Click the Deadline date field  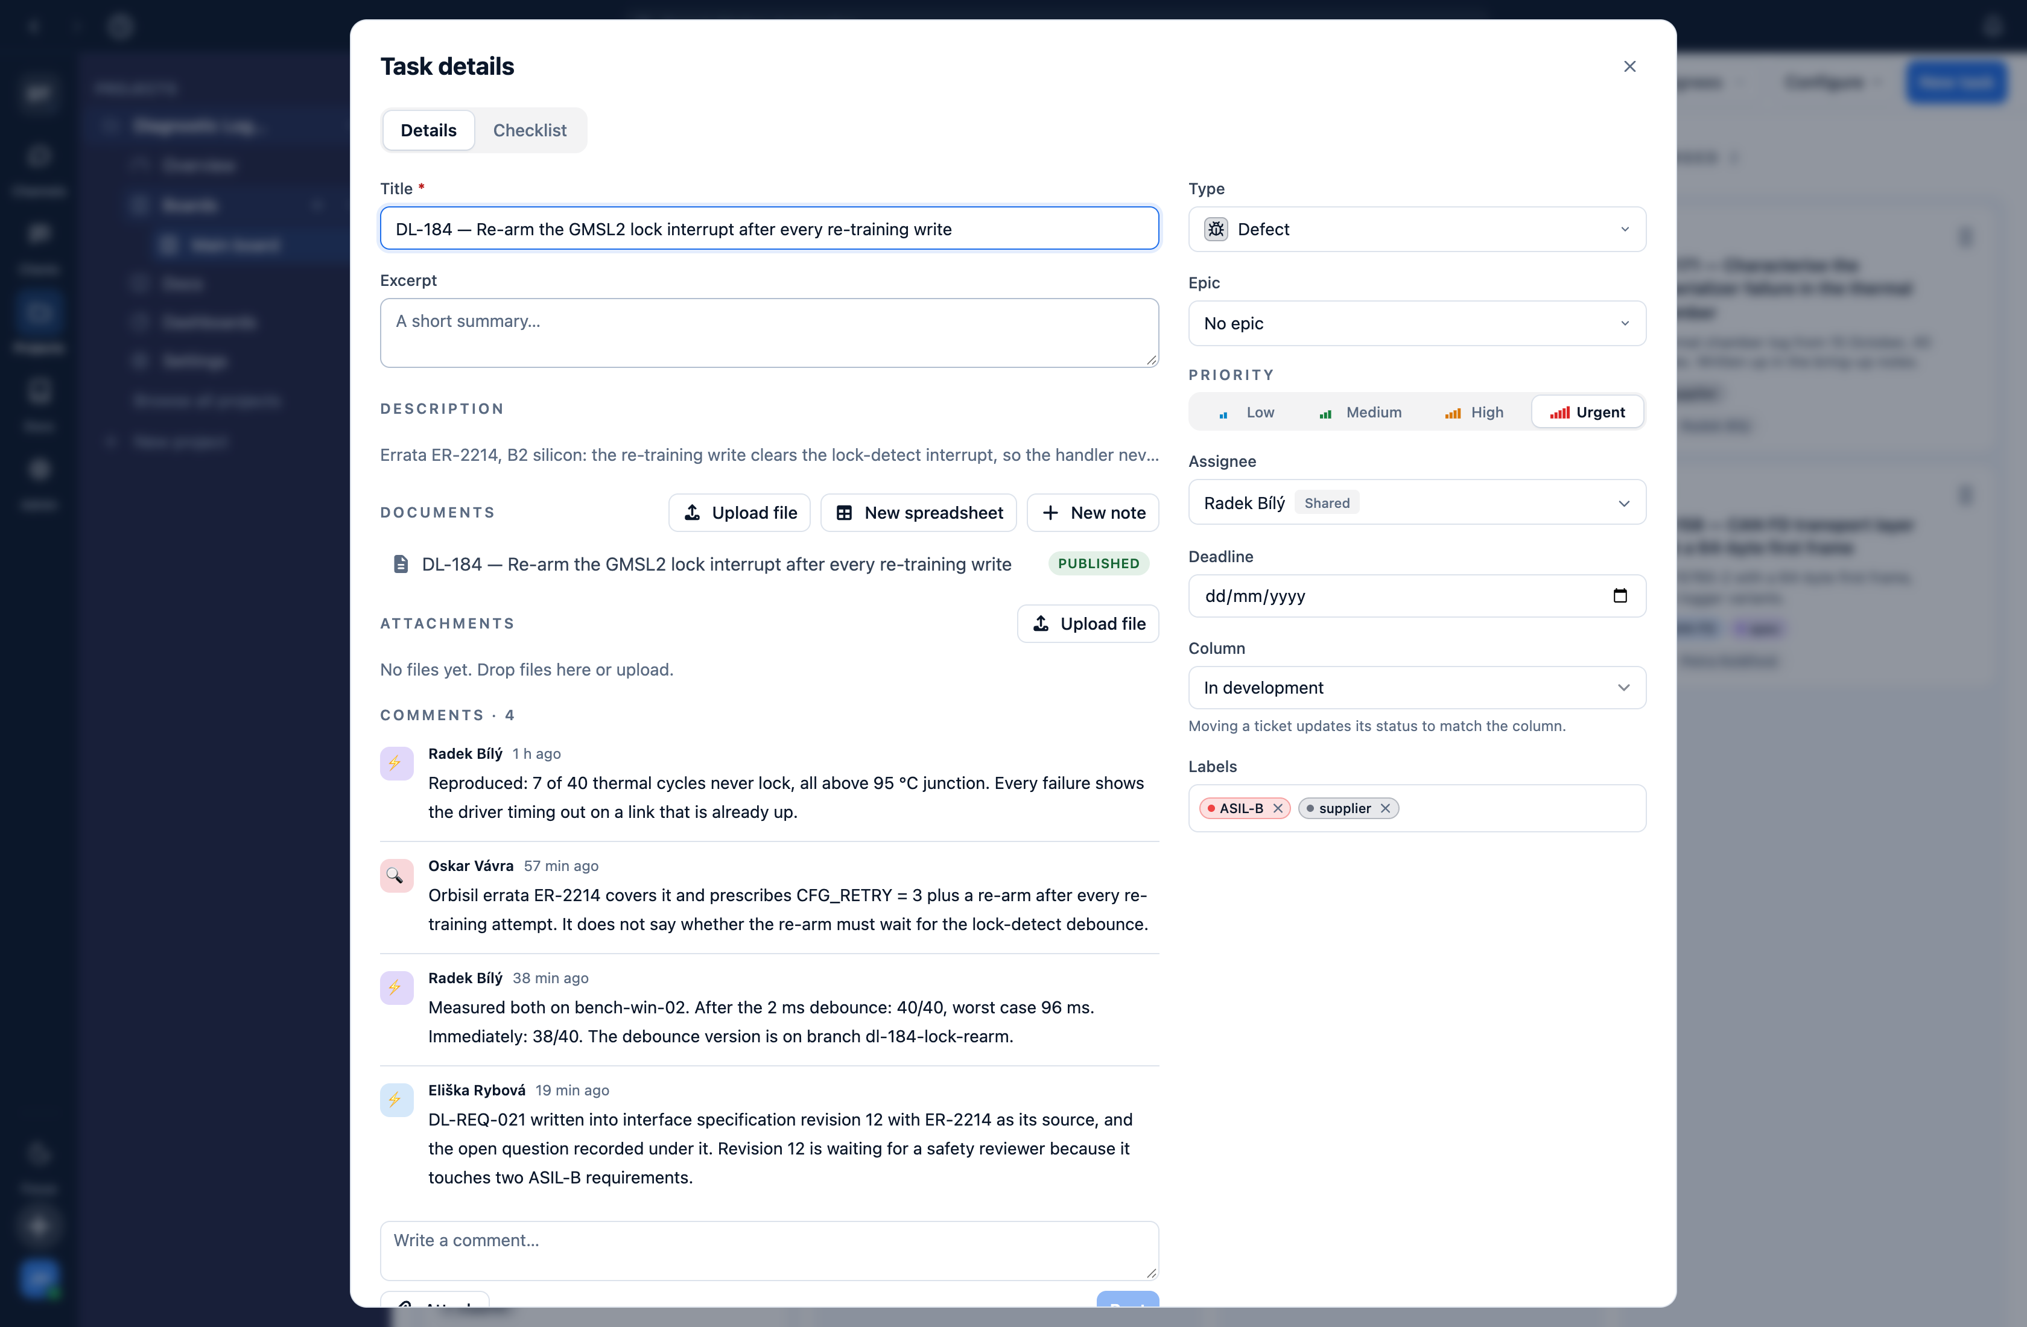coord(1416,596)
